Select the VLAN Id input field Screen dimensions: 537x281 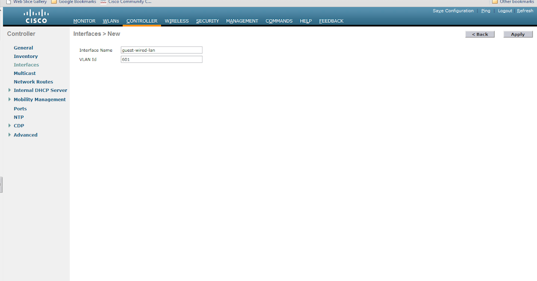(x=161, y=59)
